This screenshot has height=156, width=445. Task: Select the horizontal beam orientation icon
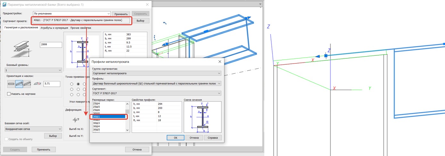point(11,84)
